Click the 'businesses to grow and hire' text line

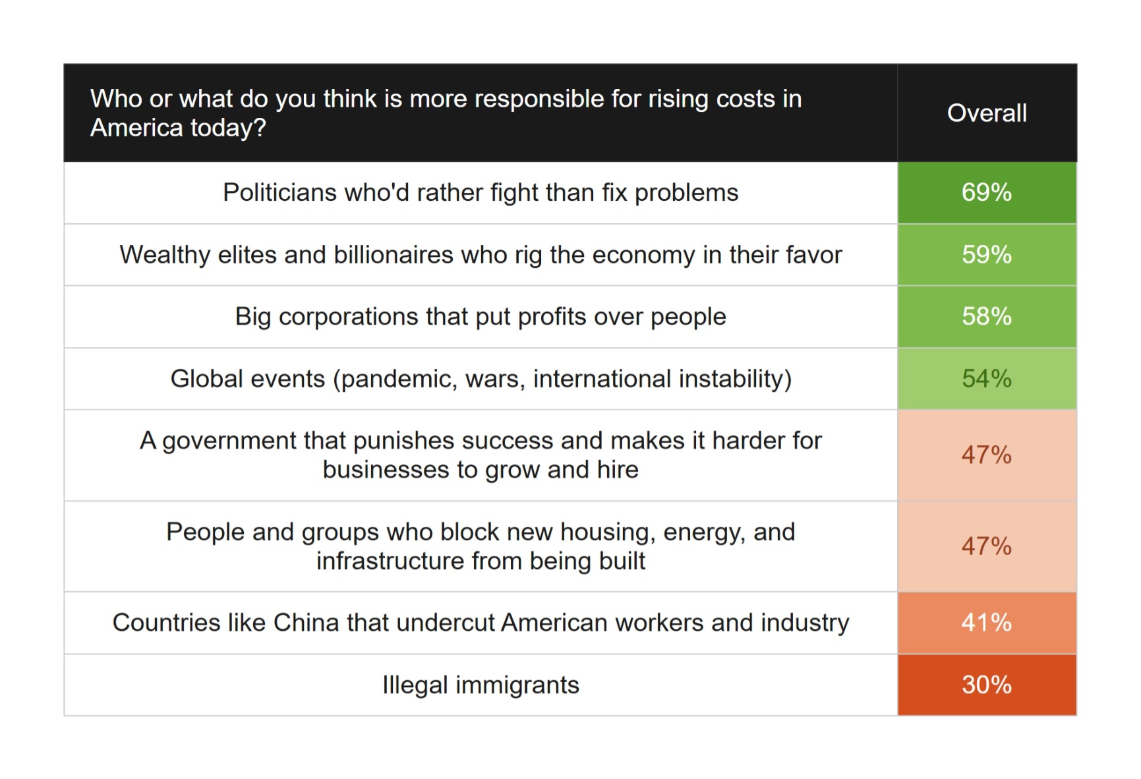[481, 470]
